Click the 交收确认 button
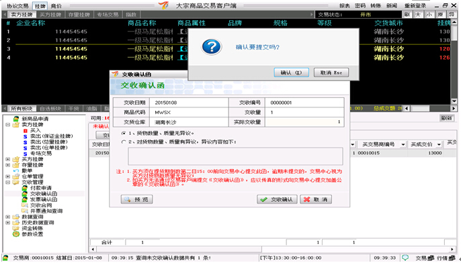Screen dimensions: 461x267 [x=277, y=199]
